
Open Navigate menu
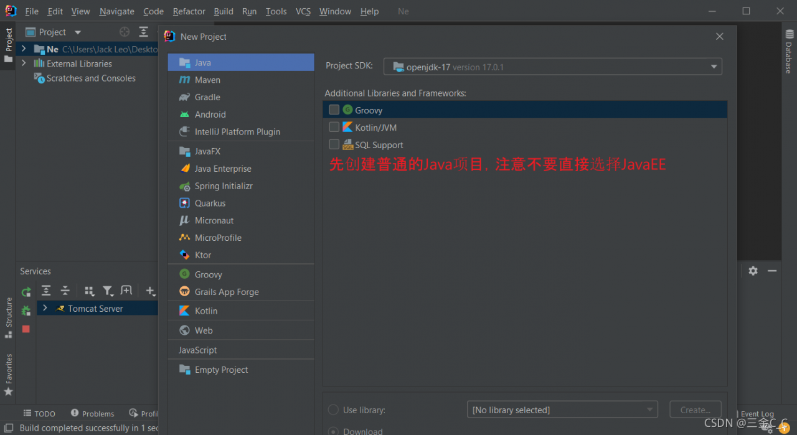[116, 11]
